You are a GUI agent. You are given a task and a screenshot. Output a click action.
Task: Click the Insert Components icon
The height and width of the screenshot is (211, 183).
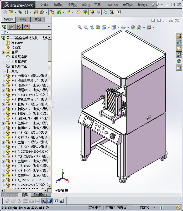tap(11, 12)
